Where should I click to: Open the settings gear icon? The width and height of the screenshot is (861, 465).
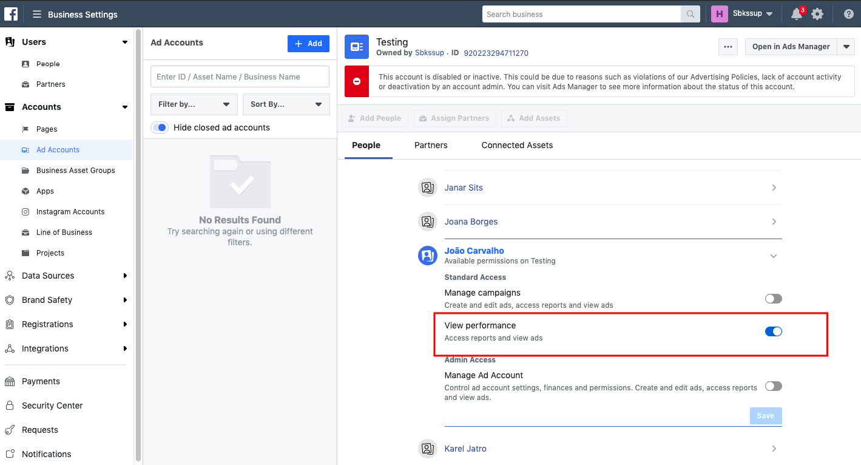click(817, 13)
